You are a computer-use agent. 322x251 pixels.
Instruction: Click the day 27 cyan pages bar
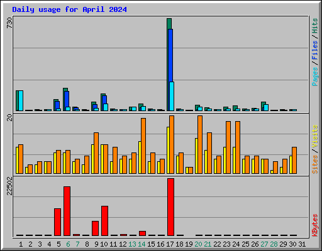[x=266, y=107]
